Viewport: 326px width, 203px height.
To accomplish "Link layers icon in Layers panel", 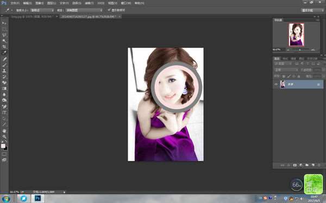I will [283, 165].
